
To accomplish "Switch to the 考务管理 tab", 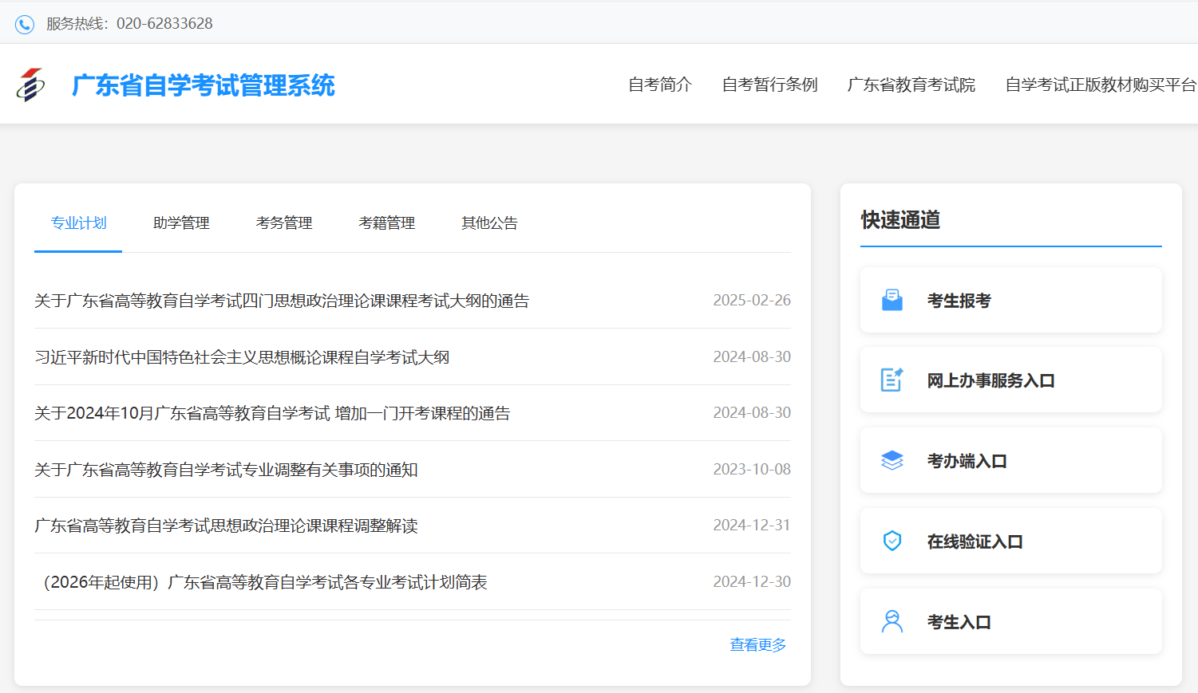I will coord(284,223).
